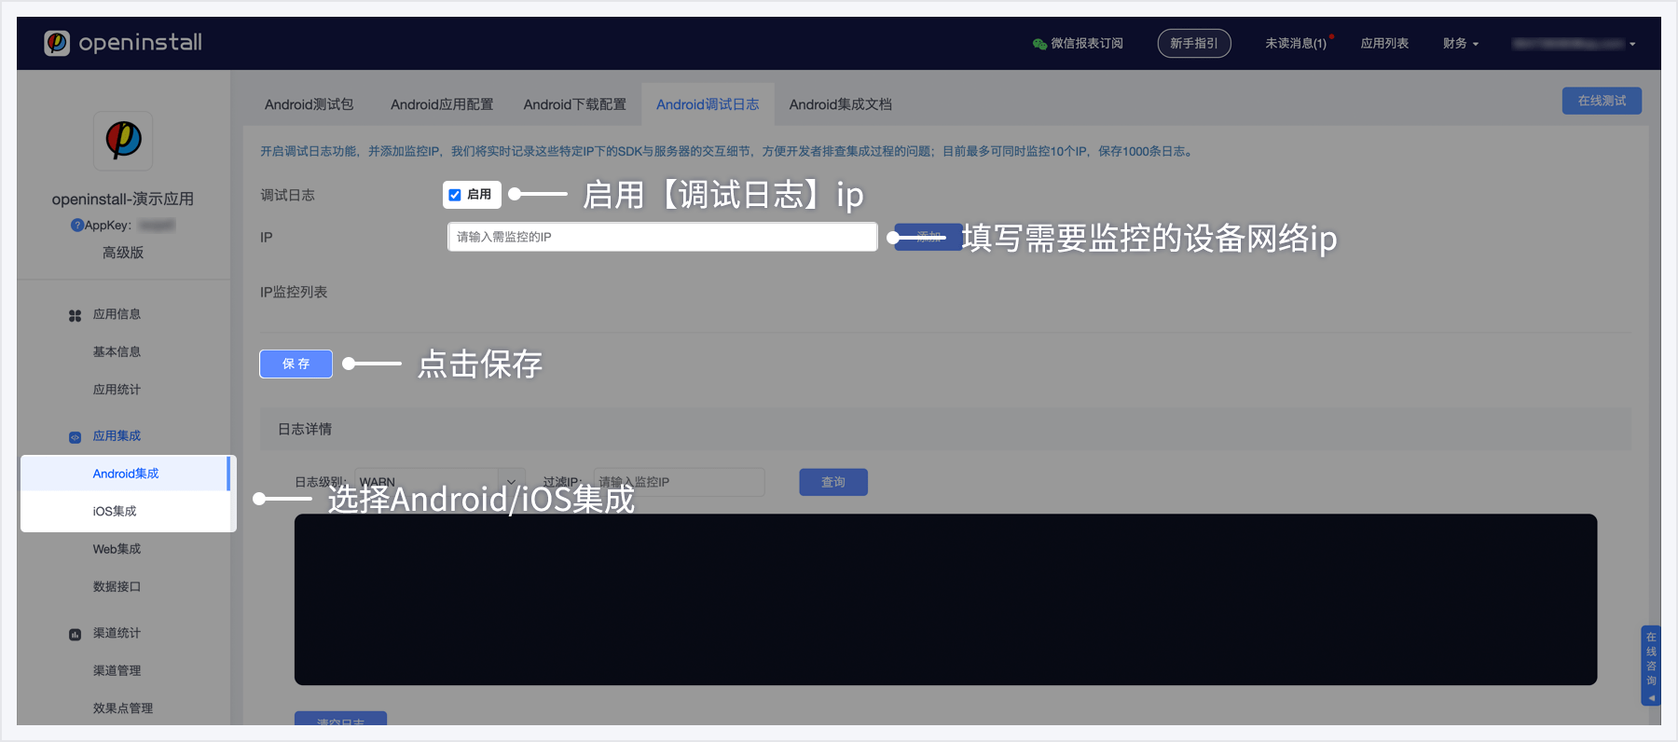
Task: Open 应用列表 link in header
Action: click(x=1384, y=44)
